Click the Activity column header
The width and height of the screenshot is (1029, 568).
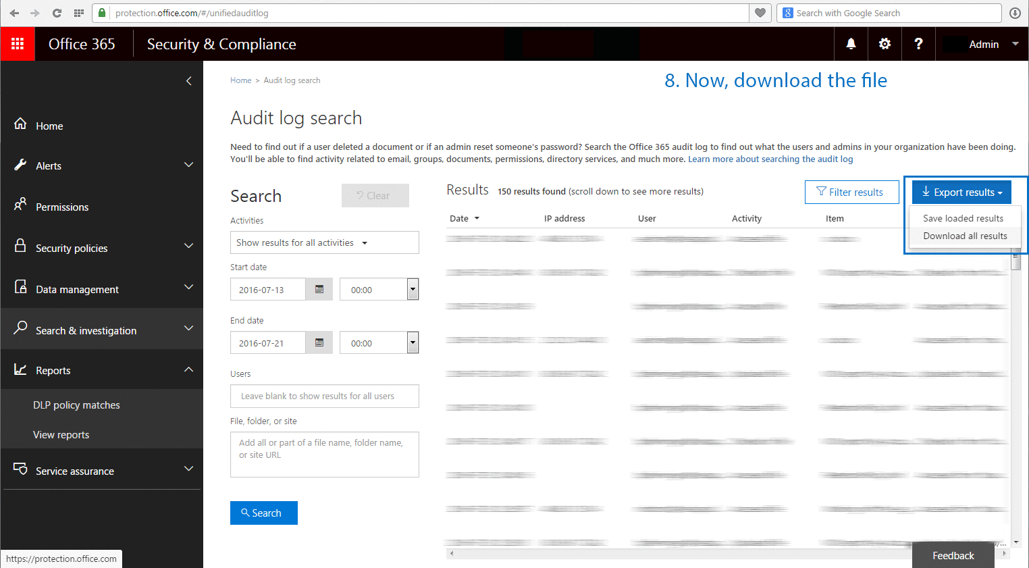point(746,218)
